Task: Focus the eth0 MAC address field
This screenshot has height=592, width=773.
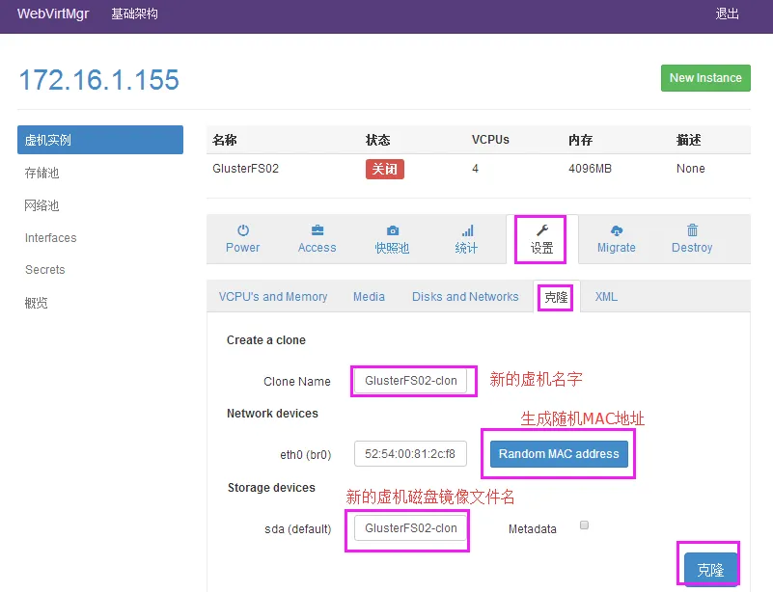Action: point(411,453)
